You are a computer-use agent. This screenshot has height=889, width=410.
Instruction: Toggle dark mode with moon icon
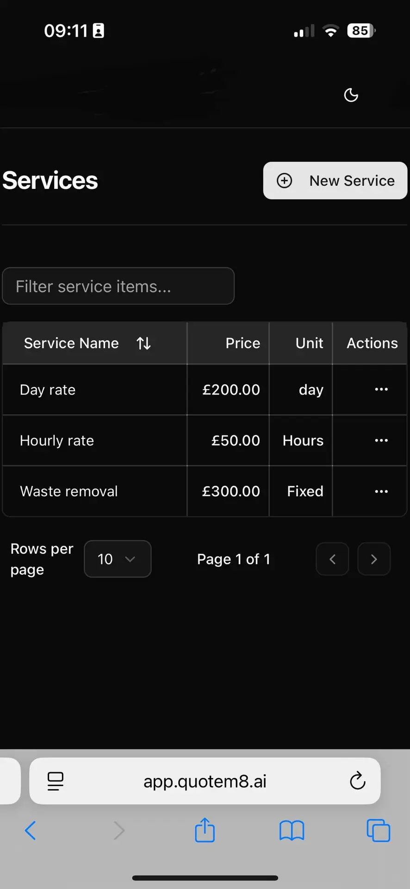(351, 95)
